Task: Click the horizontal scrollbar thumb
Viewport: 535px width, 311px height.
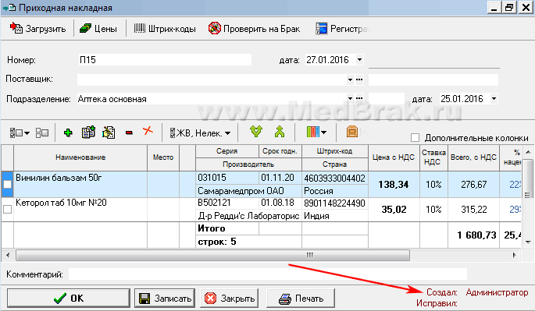Action: click(212, 255)
